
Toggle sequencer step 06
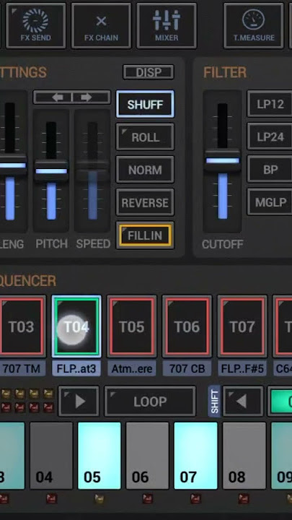[147, 455]
